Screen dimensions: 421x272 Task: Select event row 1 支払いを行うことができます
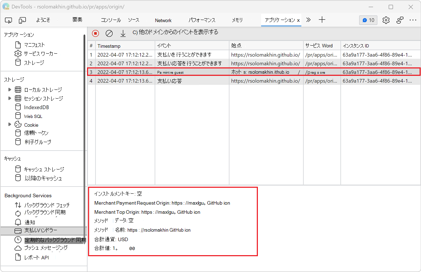coord(254,55)
